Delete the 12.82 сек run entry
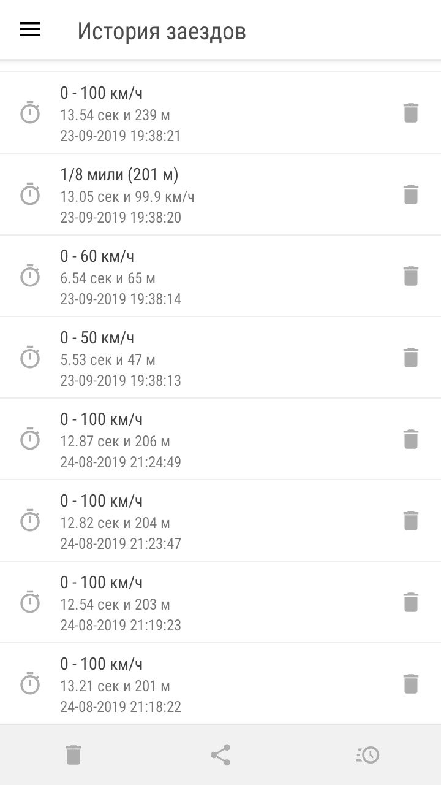This screenshot has height=785, width=441. pos(410,521)
